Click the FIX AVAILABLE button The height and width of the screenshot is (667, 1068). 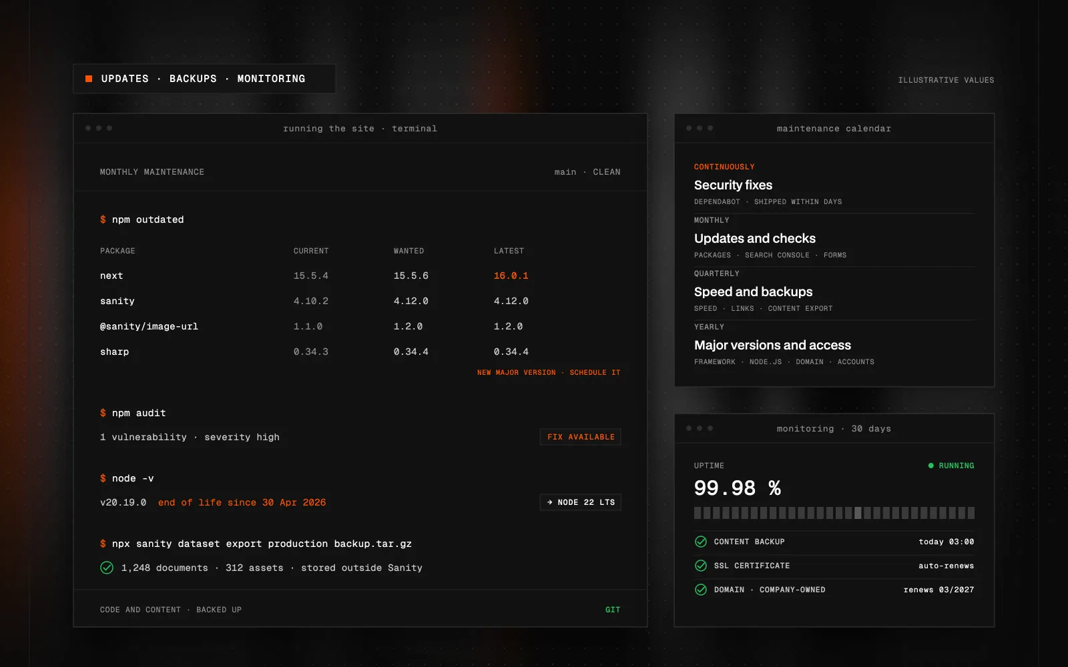pos(581,437)
